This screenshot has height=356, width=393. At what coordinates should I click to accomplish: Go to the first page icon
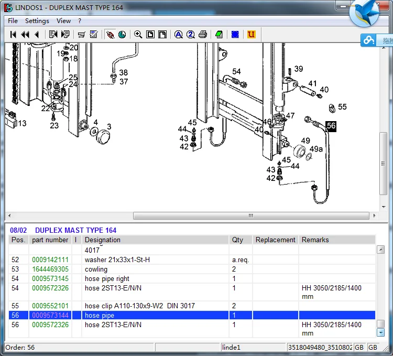pos(13,35)
